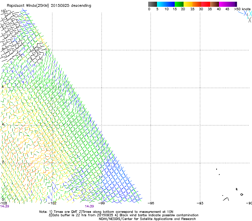Click the purple '14:39' time below -105
This screenshot has width=252, height=221.
click(x=4, y=206)
